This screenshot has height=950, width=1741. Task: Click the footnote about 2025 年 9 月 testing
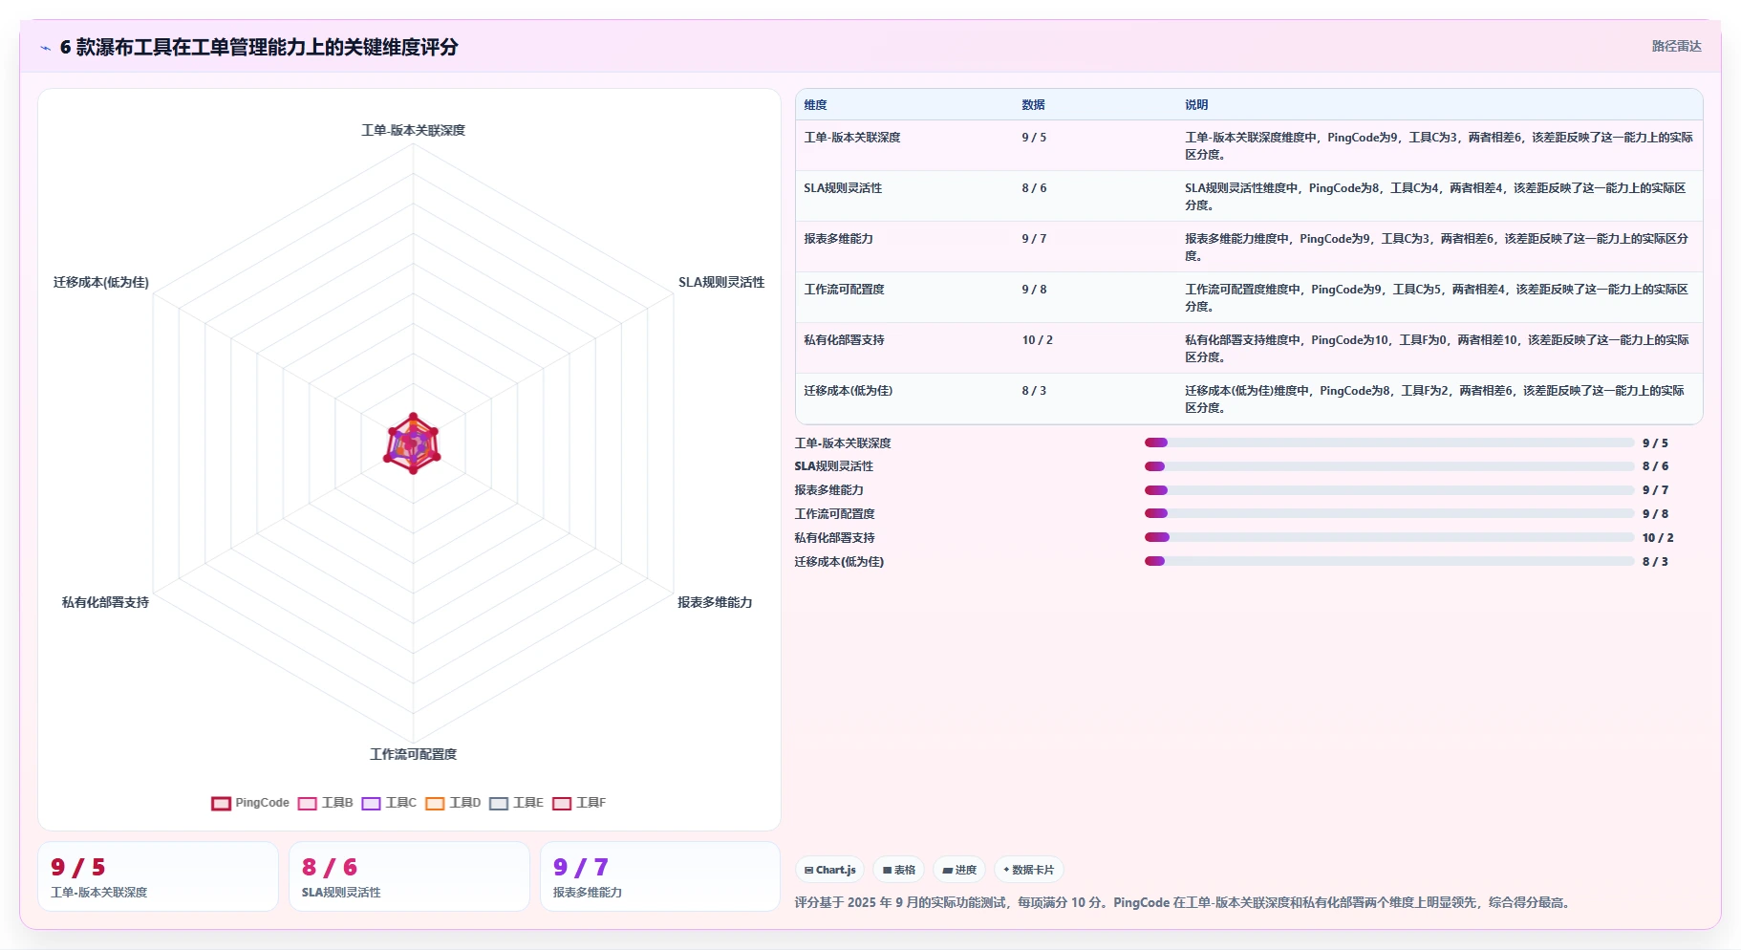[1184, 902]
